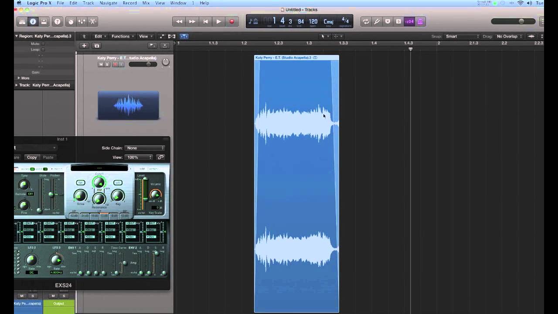Image resolution: width=558 pixels, height=314 pixels.
Task: Add a new track
Action: (x=84, y=45)
